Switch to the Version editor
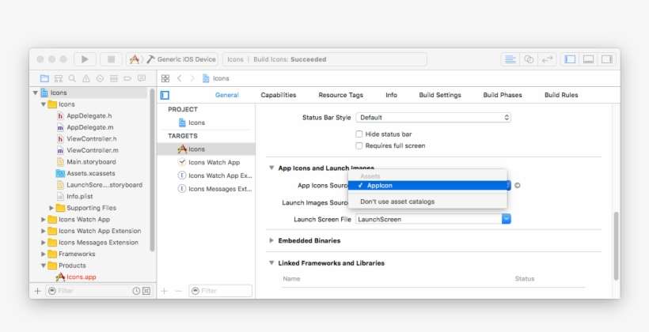The width and height of the screenshot is (649, 332). 547,59
